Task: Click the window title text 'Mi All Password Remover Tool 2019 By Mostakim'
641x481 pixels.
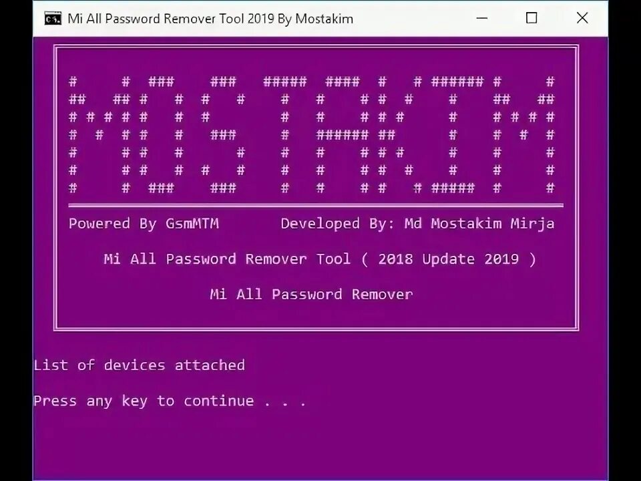Action: point(210,19)
